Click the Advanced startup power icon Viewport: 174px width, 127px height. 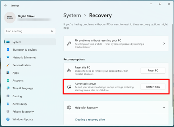pos(69,87)
